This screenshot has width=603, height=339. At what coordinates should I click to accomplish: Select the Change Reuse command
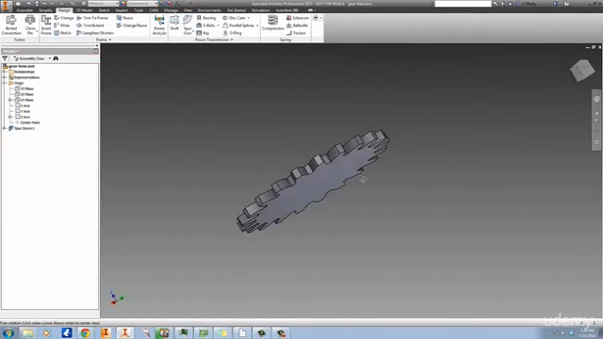coord(132,25)
